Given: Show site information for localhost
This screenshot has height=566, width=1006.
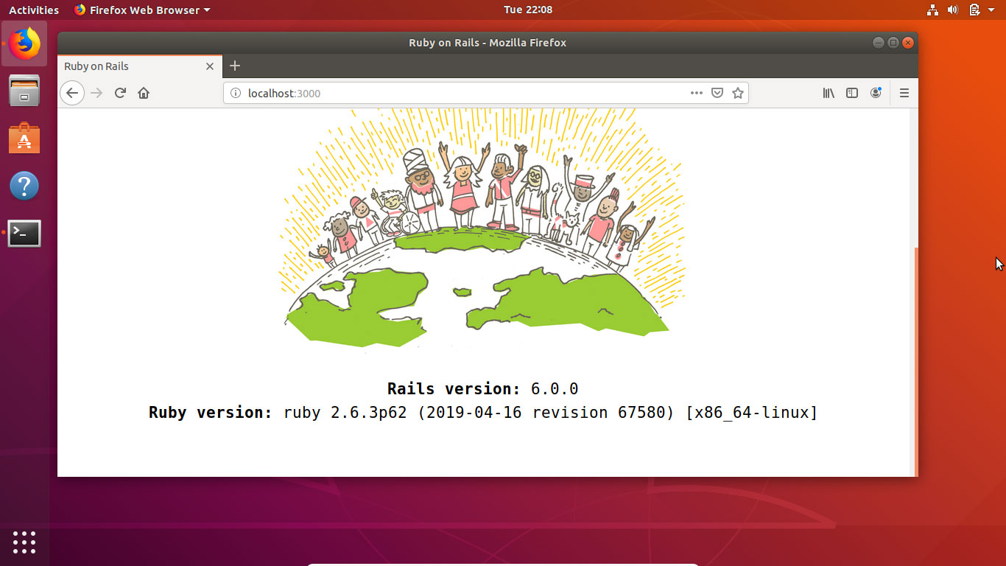Looking at the screenshot, I should point(236,93).
